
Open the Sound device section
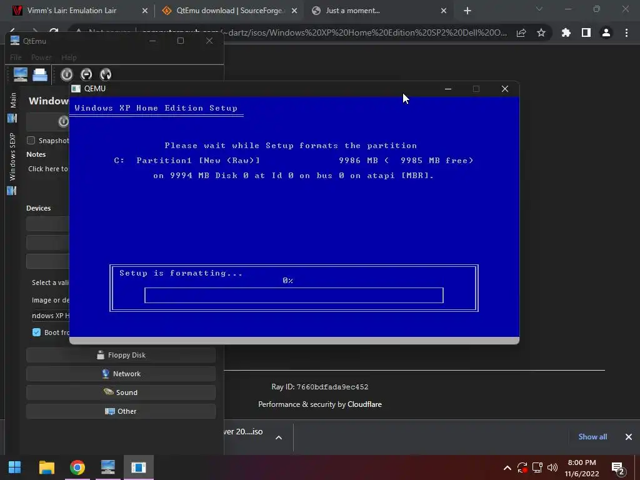121,392
